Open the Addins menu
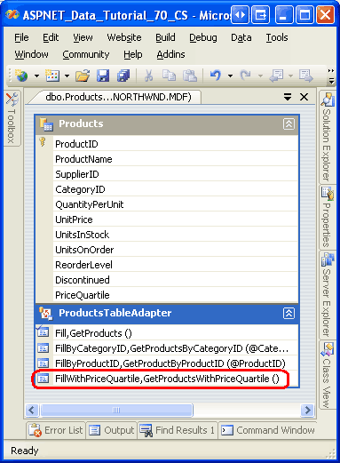Screen dimensions: 340x463 [170, 54]
